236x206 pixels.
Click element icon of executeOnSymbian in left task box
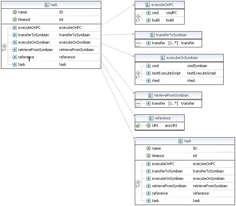tap(14, 42)
